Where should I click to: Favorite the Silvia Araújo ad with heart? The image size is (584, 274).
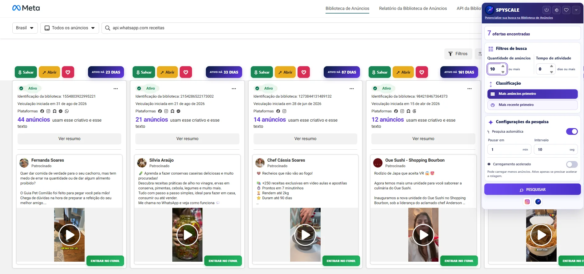coord(186,72)
